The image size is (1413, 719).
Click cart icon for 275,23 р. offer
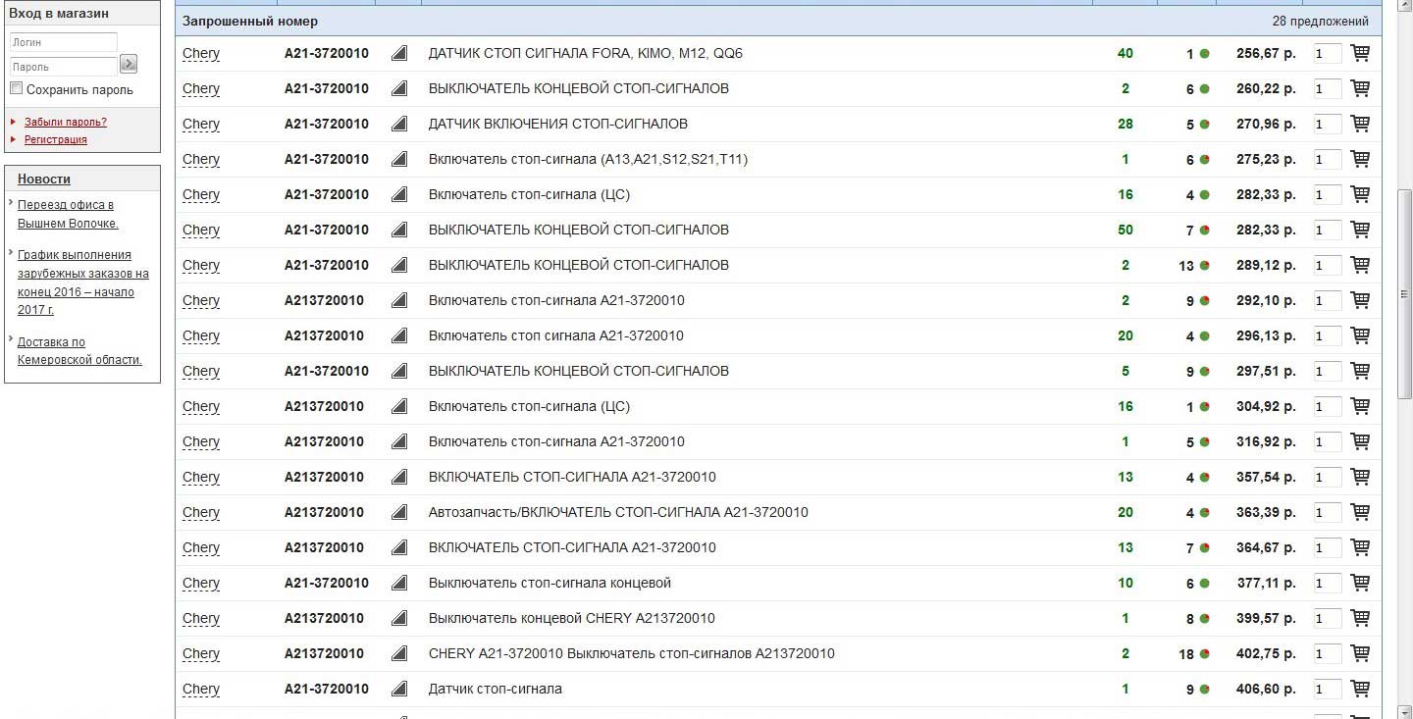(1360, 159)
